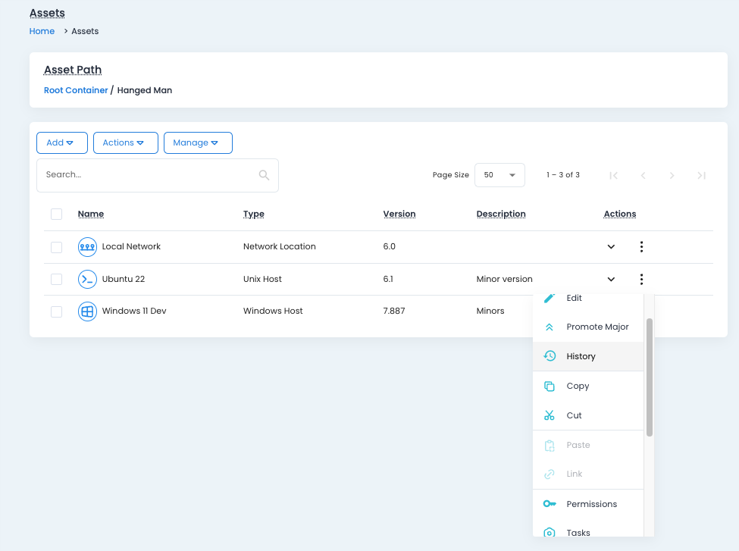Choose Promote Major in the menu

(597, 327)
